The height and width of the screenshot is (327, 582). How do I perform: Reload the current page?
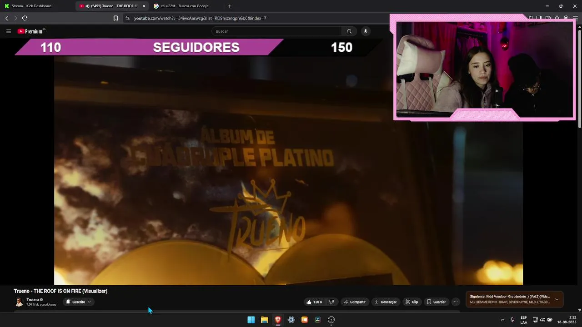tap(25, 18)
